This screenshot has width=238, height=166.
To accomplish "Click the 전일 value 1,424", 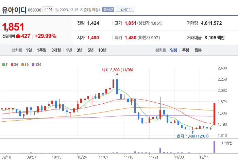I will (93, 23).
